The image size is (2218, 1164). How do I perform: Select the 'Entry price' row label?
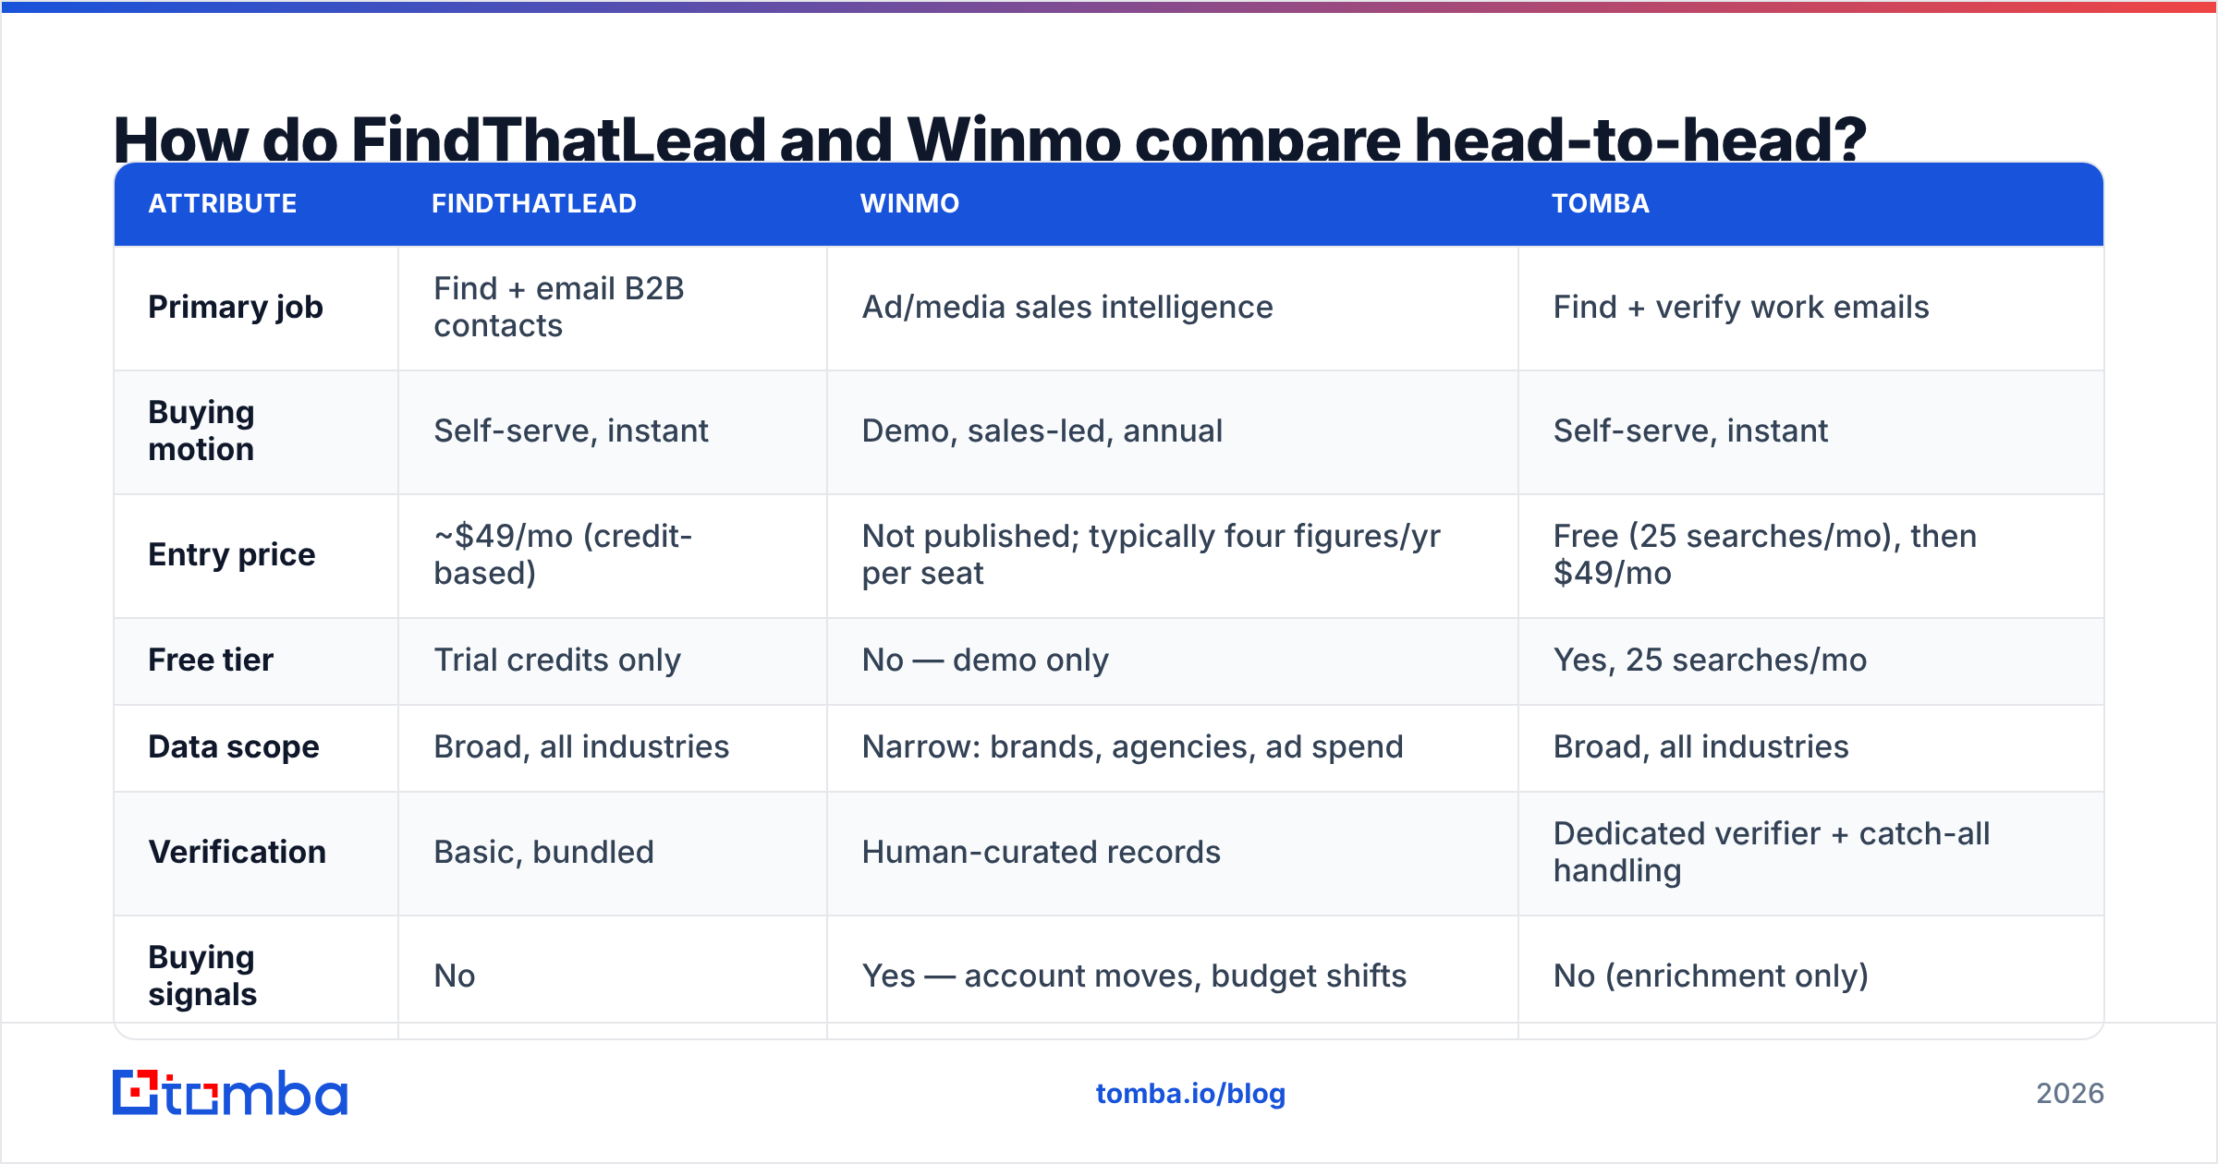[232, 554]
